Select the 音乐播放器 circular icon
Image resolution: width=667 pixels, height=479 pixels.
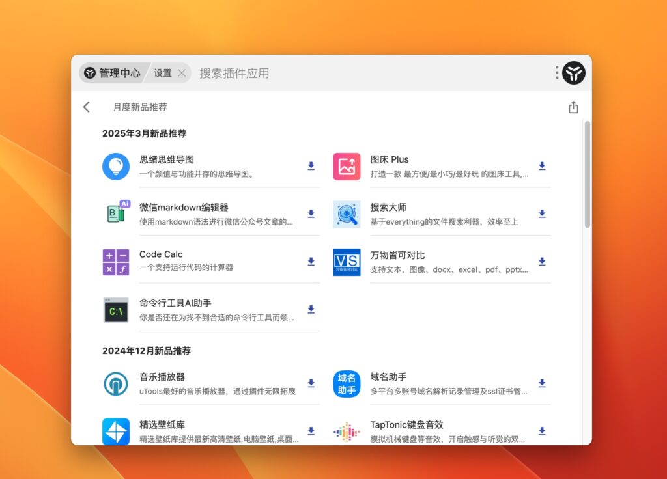pos(116,383)
